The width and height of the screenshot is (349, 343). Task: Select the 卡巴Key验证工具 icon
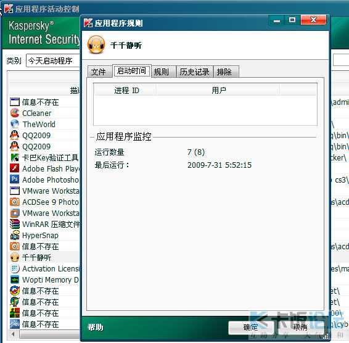click(x=15, y=157)
